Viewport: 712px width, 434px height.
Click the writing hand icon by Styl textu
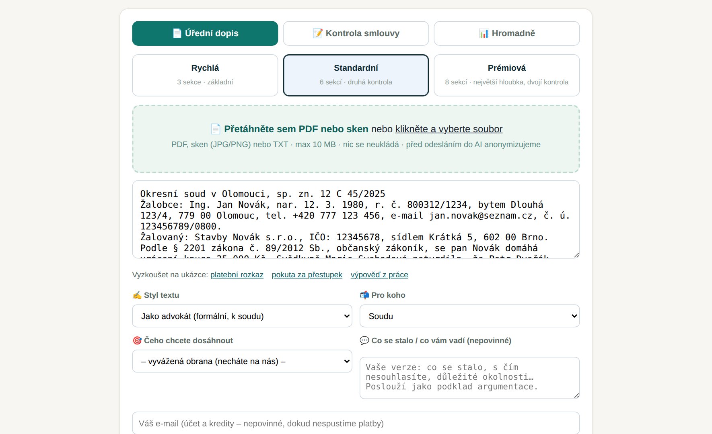tap(137, 295)
